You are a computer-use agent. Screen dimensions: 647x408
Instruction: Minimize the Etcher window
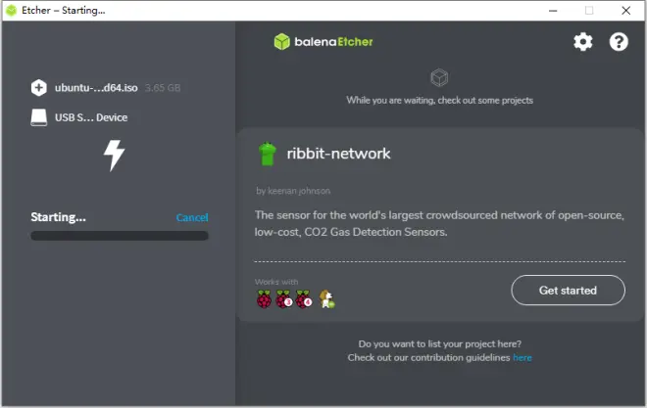[553, 11]
